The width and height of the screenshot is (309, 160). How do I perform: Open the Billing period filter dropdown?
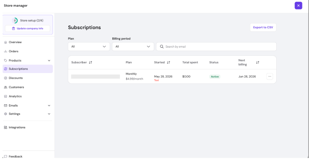click(133, 47)
